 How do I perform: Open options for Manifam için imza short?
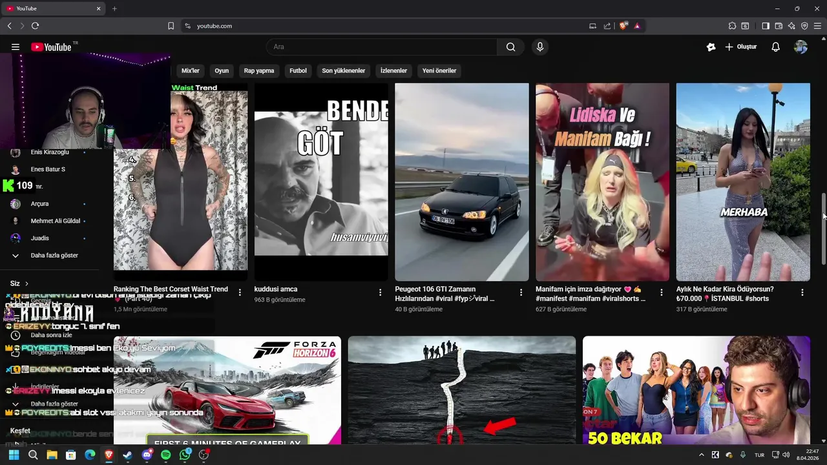click(x=661, y=293)
